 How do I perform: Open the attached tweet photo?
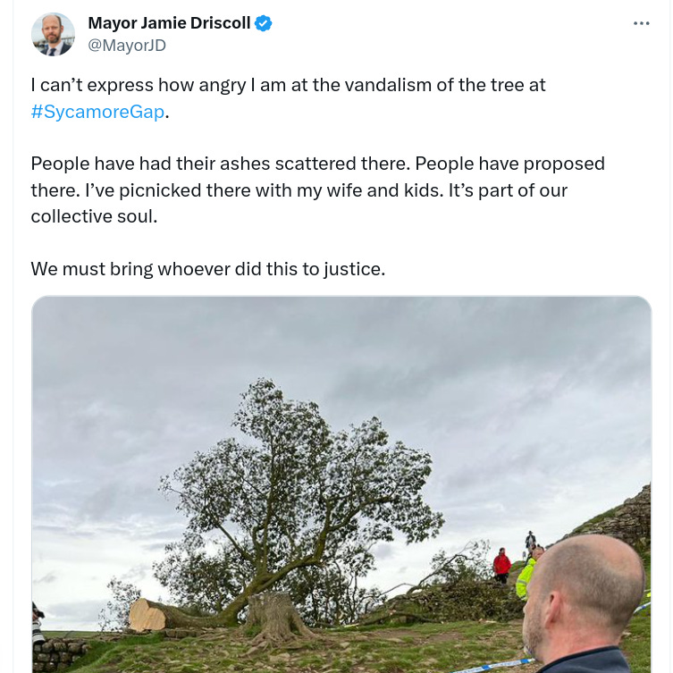[341, 484]
